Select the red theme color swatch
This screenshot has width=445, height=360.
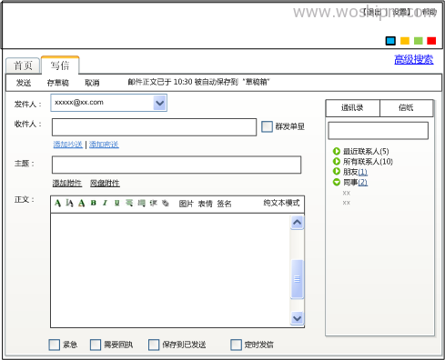(x=431, y=41)
